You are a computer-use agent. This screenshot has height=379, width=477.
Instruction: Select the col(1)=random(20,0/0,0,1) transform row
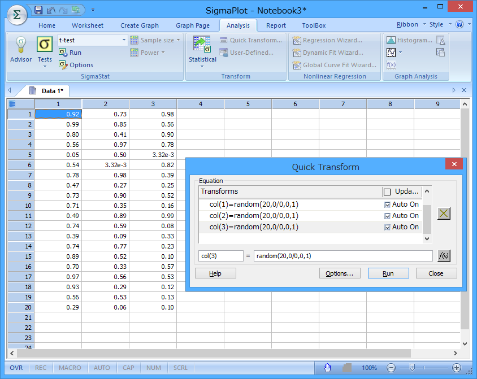[310, 204]
